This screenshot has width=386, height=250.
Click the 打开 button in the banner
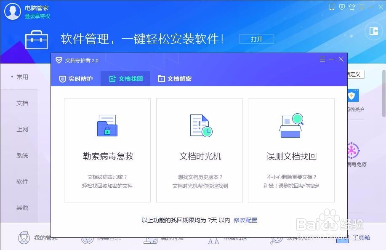(256, 39)
